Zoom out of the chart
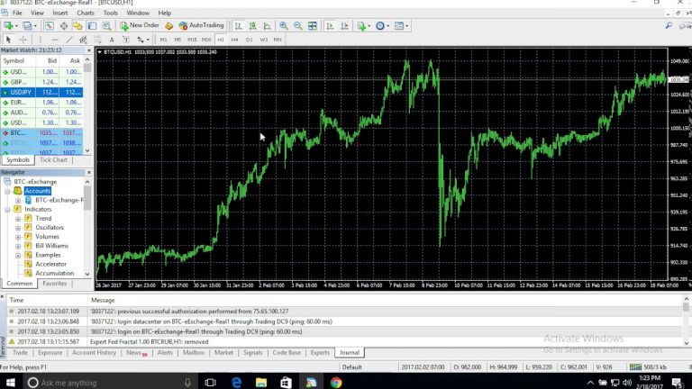Image resolution: width=692 pixels, height=389 pixels. tap(298, 26)
